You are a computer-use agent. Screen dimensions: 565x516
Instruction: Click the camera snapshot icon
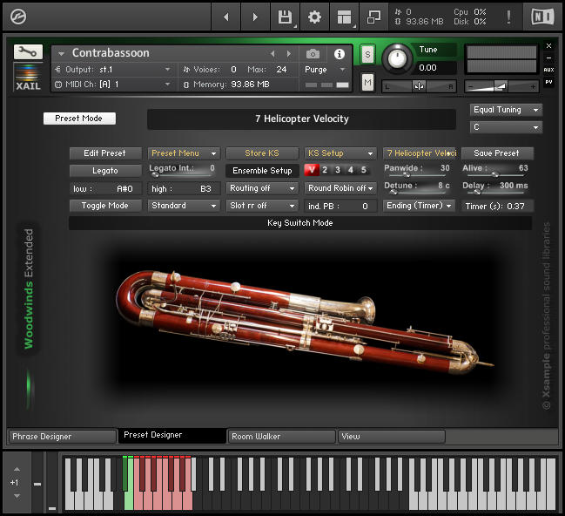[313, 54]
